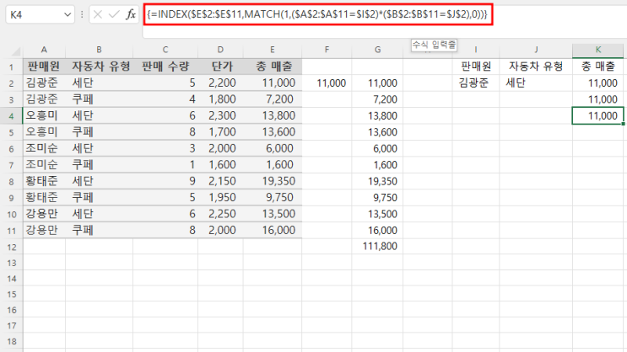Image resolution: width=627 pixels, height=352 pixels.
Task: Select row 4 header
Action: [12, 115]
